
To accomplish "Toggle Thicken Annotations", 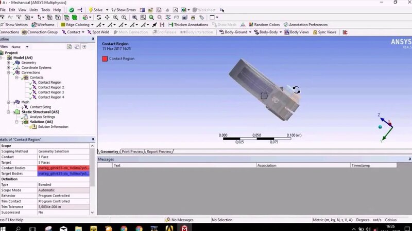I will pos(188,25).
